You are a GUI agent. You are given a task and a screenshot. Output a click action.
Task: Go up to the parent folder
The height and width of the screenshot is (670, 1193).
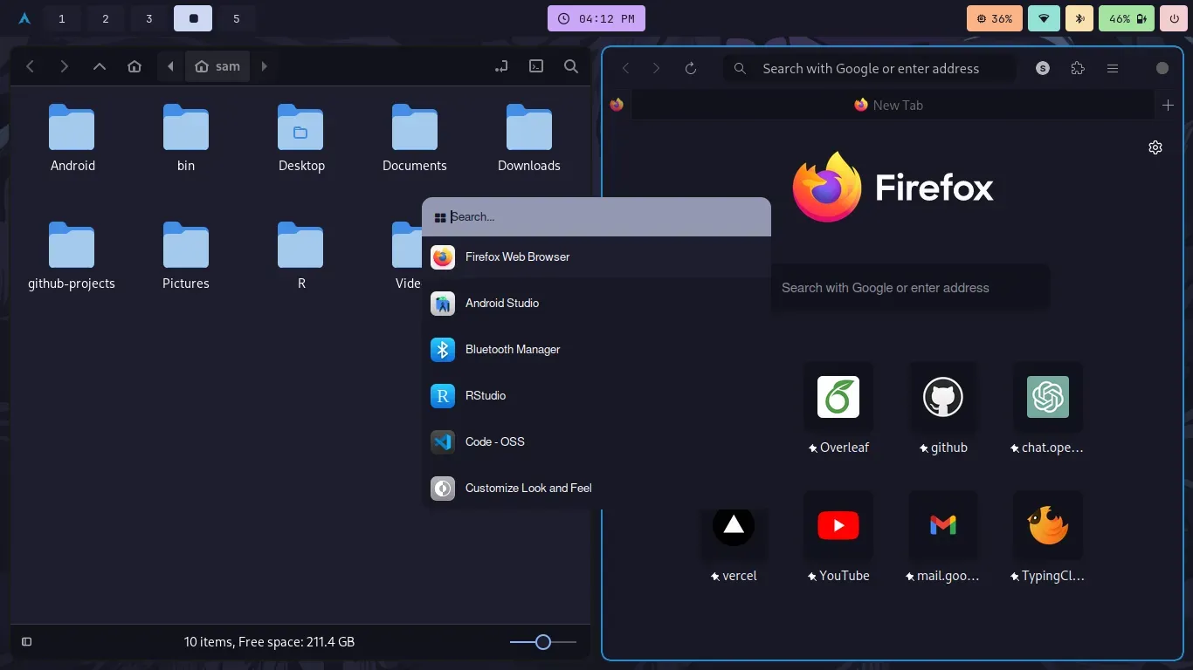point(100,66)
